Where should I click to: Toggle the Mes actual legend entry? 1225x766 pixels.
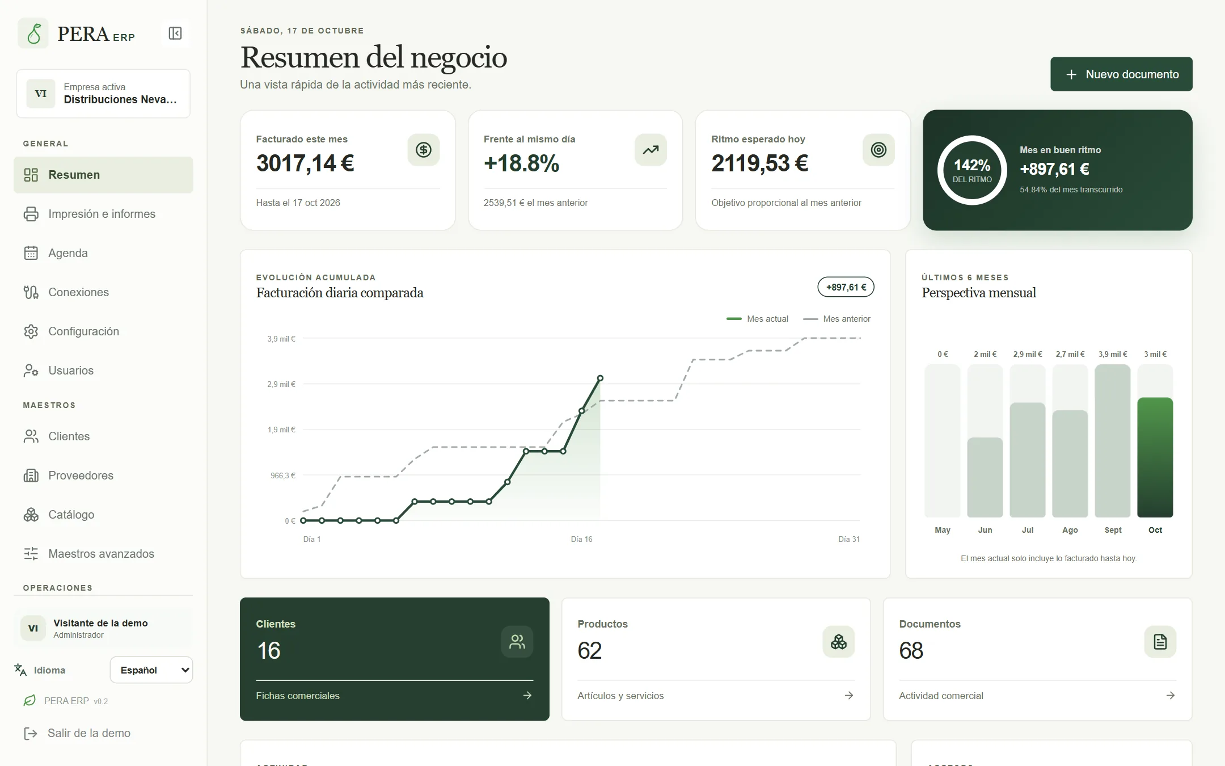[x=757, y=319]
